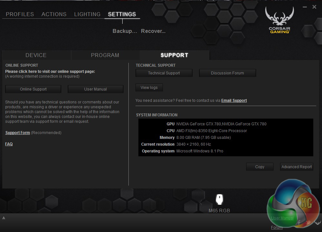Click the small Corsair sails icon in footer
Viewport: 322px width, 232px height.
(317, 223)
